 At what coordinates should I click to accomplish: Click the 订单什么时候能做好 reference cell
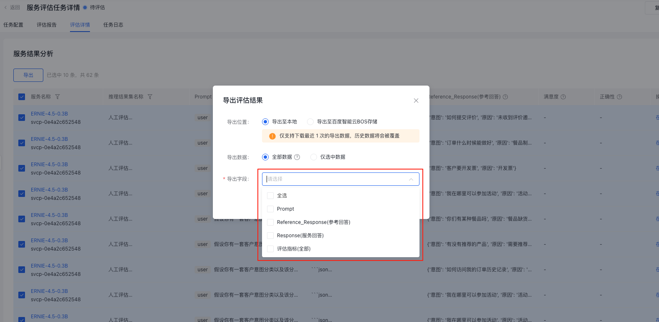(x=480, y=143)
